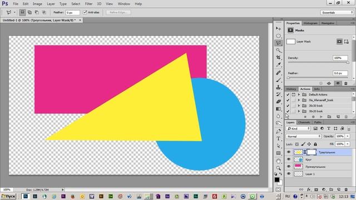Expand the 30x20 book action set
Viewport: 356px width, 200px height.
click(299, 111)
